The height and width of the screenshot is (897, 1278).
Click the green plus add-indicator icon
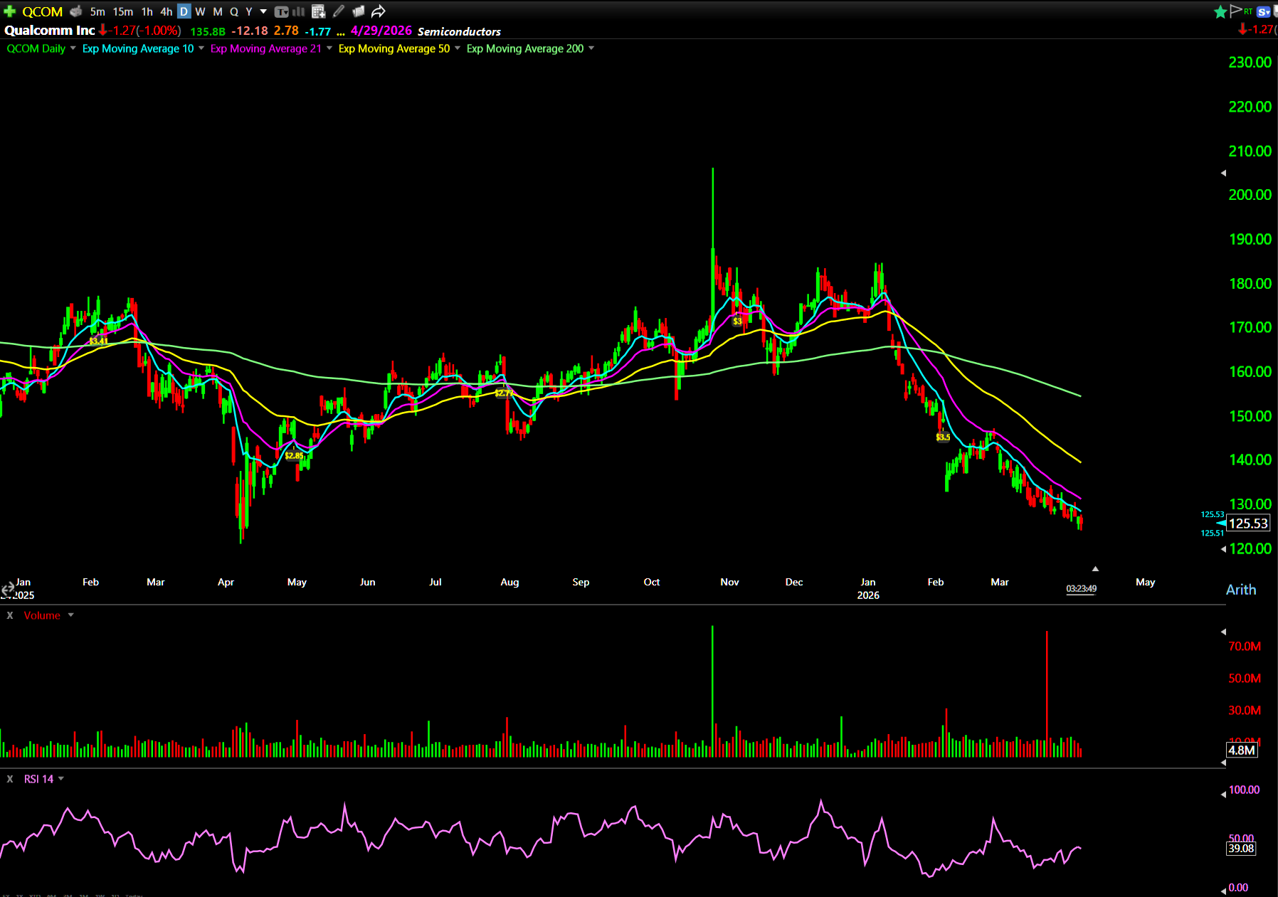click(9, 11)
